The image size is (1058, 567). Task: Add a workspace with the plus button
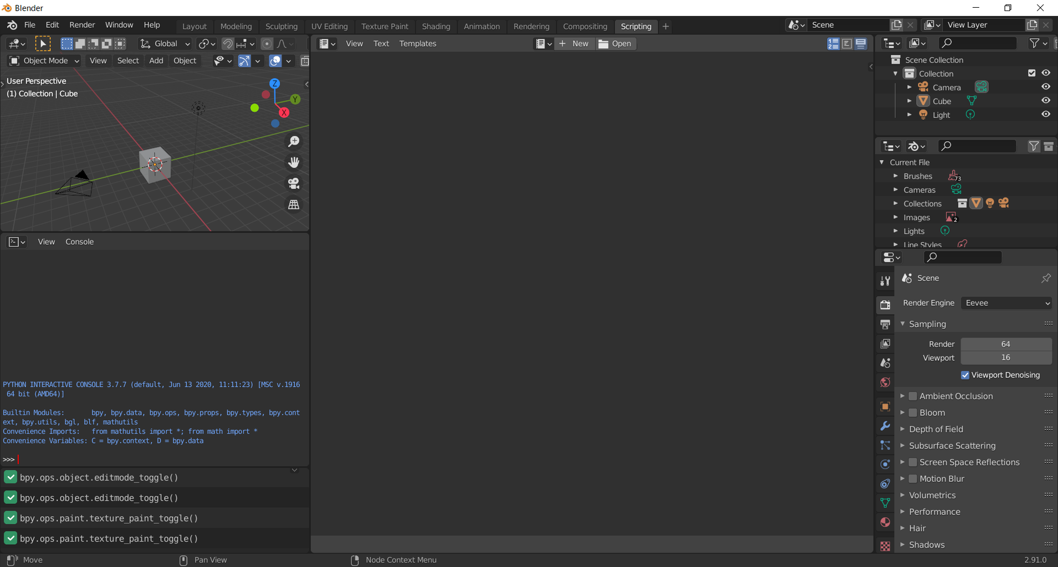click(x=666, y=27)
